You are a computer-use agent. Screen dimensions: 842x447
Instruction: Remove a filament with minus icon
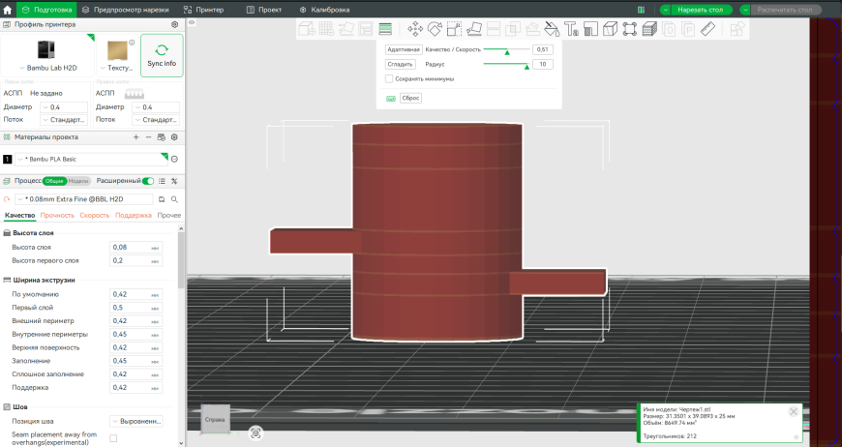click(x=149, y=137)
